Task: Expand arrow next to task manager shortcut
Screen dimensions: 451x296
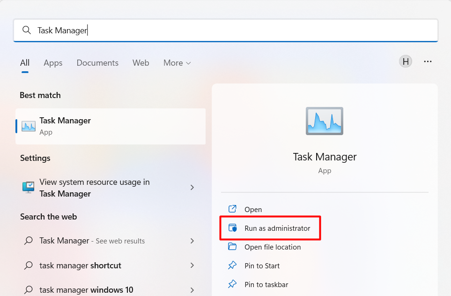Action: tap(192, 266)
